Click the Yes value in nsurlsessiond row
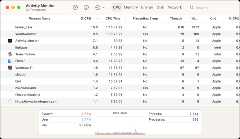This screenshot has width=240, height=139. click(145, 88)
